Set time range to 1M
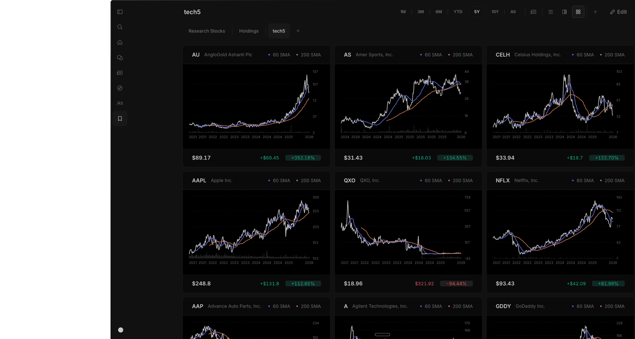This screenshot has height=339, width=635. point(403,12)
